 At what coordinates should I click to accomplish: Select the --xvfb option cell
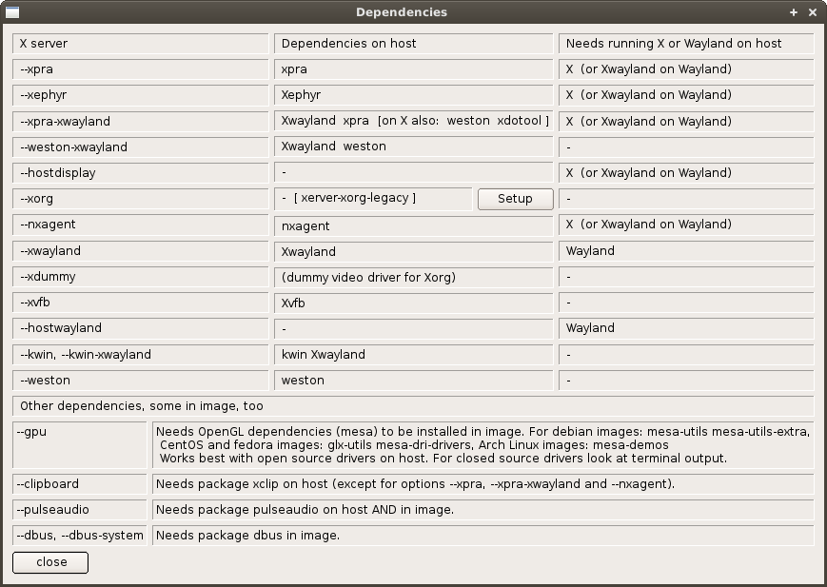click(x=140, y=303)
